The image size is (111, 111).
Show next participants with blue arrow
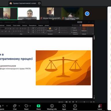(87, 14)
